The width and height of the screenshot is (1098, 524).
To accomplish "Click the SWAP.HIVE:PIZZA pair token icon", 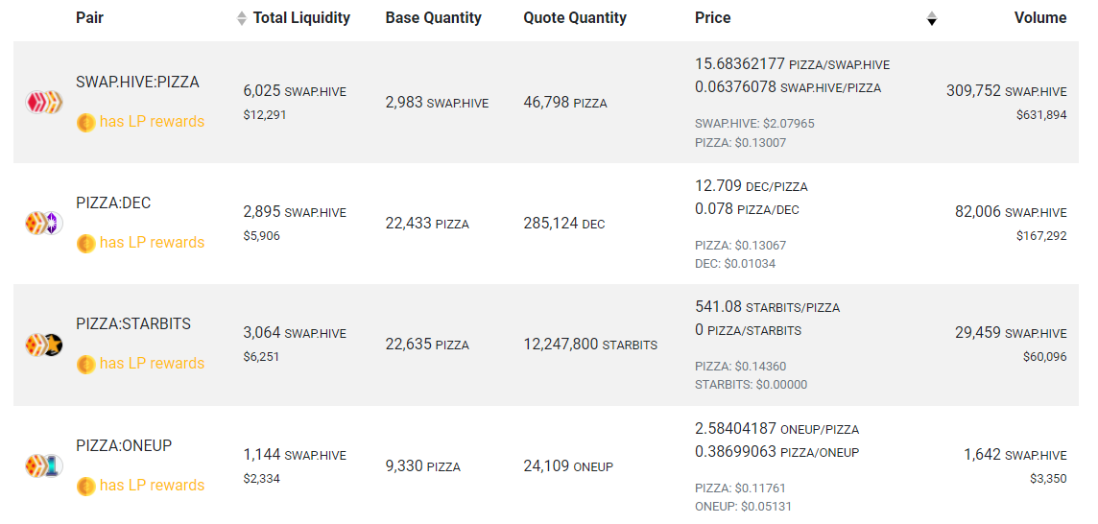I will point(44,103).
